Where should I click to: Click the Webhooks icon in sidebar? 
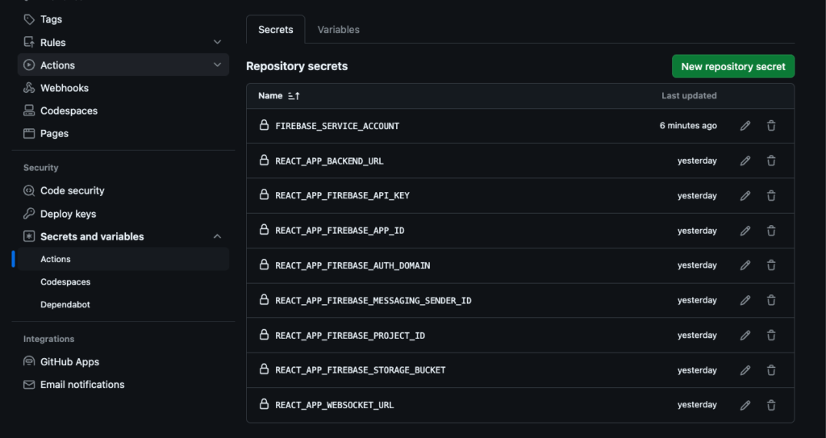tap(29, 88)
